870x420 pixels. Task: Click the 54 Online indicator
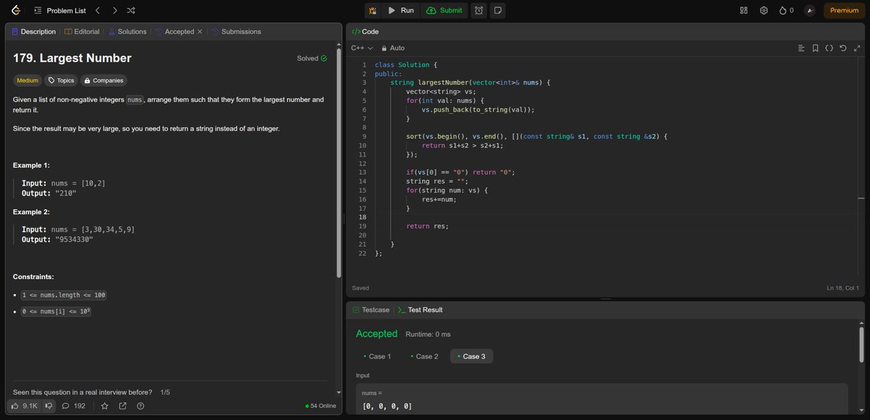click(x=321, y=406)
